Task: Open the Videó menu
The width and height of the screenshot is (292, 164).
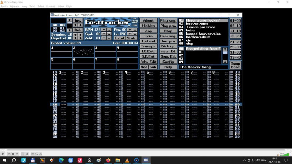Action: (32, 6)
